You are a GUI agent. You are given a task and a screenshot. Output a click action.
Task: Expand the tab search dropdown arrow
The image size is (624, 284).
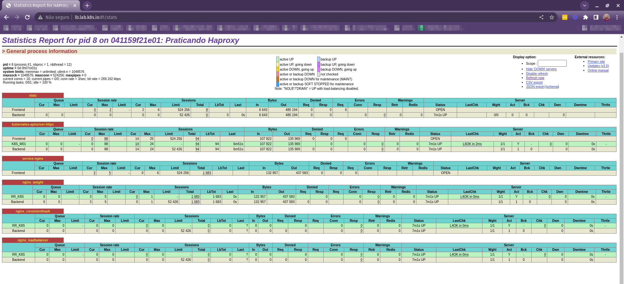[x=585, y=6]
